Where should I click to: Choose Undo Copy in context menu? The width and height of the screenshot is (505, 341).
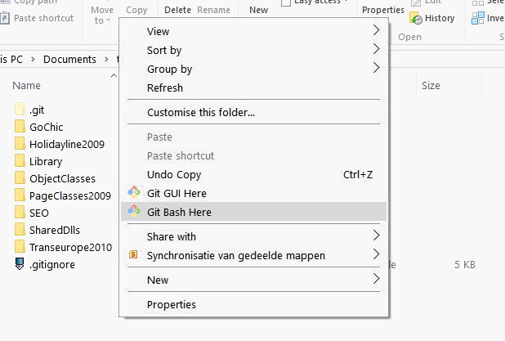pyautogui.click(x=174, y=174)
